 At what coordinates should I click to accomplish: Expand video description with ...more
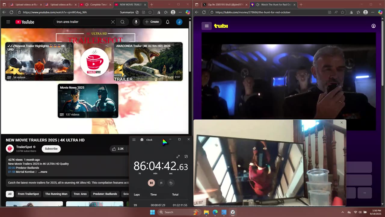(x=43, y=172)
